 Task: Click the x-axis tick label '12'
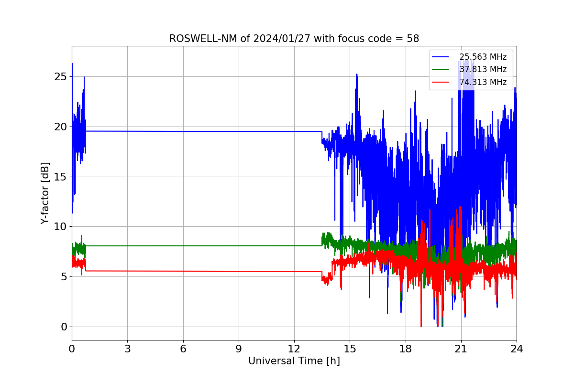tap(294, 349)
